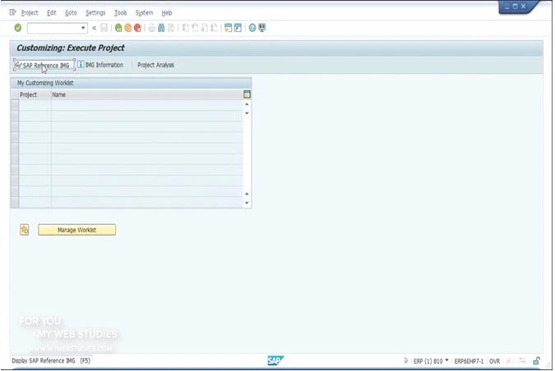
Task: Open the Help menu
Action: tap(167, 12)
